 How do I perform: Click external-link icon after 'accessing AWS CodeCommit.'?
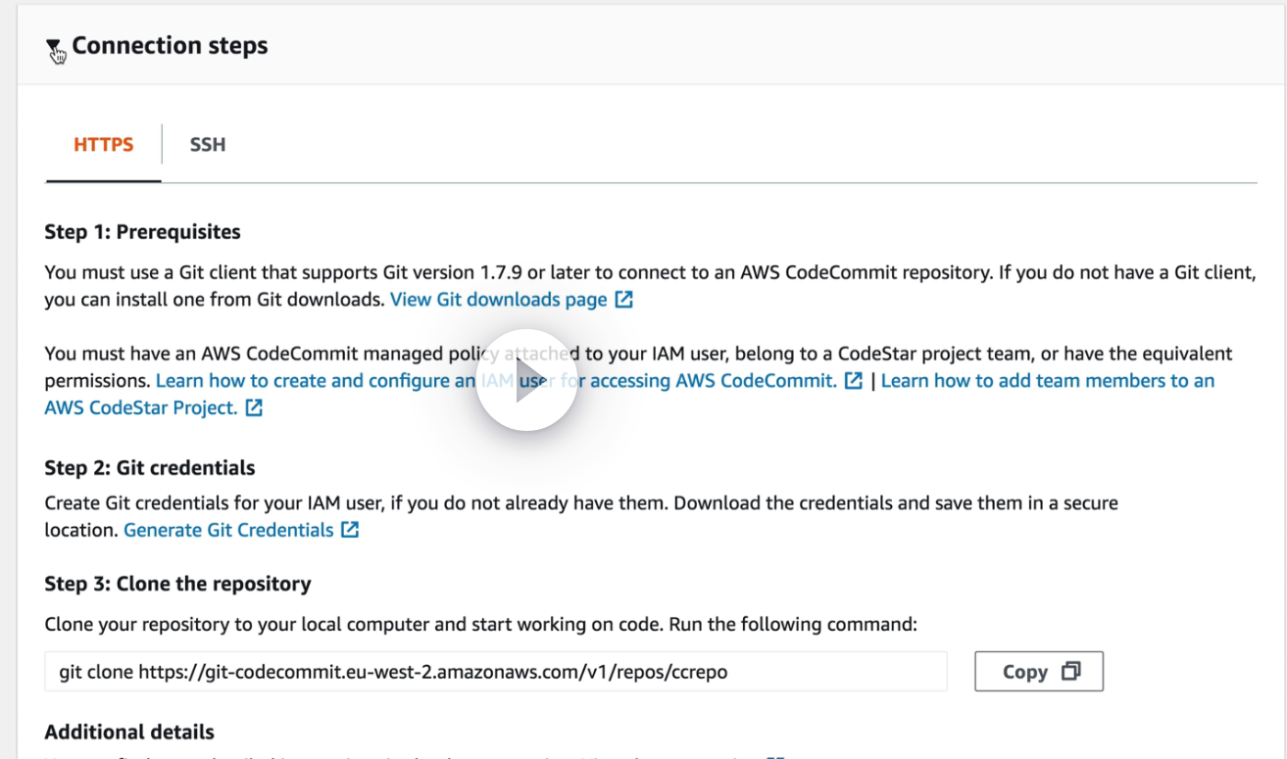click(854, 380)
